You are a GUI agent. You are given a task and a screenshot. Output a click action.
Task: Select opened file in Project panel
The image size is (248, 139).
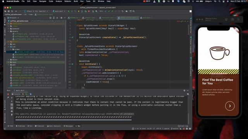tap(50, 18)
